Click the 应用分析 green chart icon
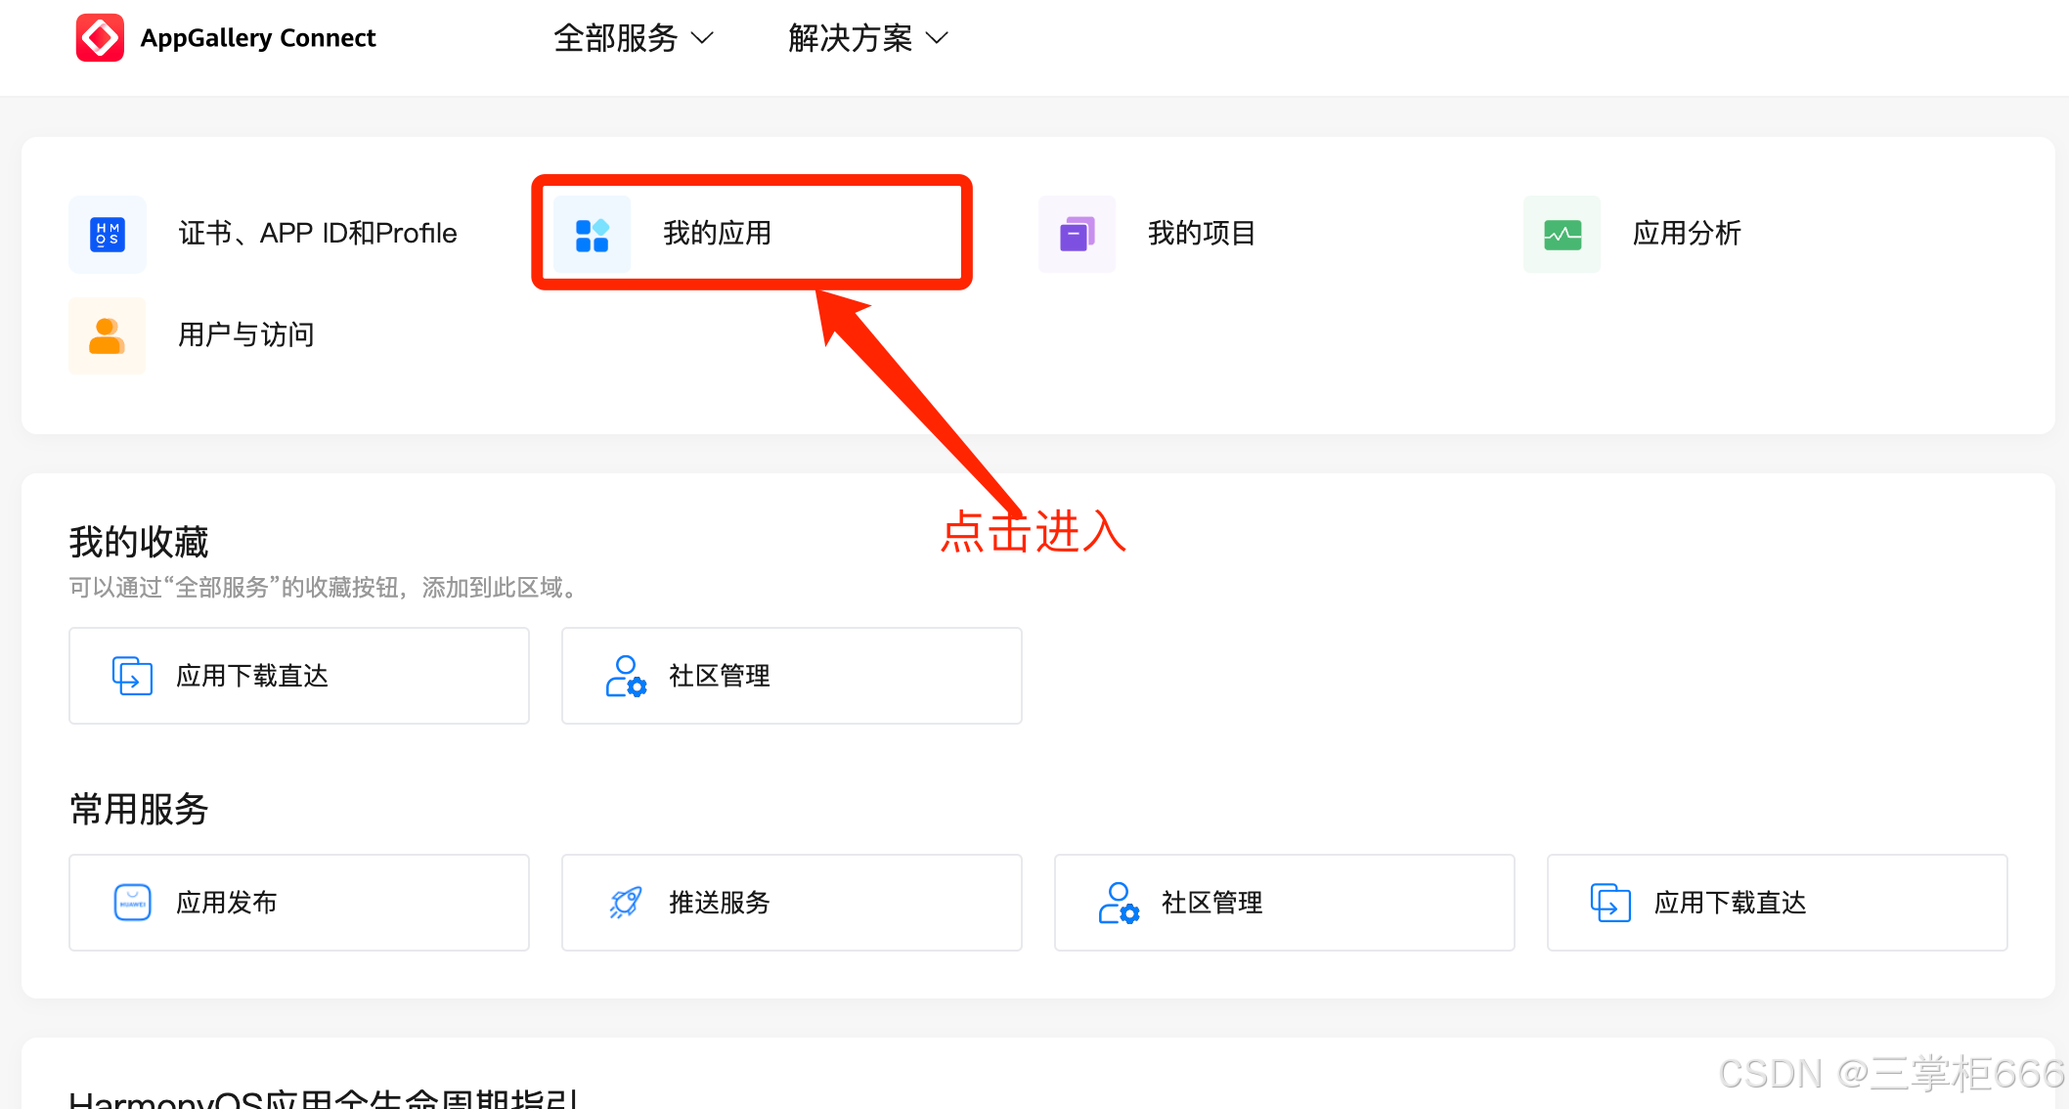Image resolution: width=2069 pixels, height=1109 pixels. pos(1563,234)
